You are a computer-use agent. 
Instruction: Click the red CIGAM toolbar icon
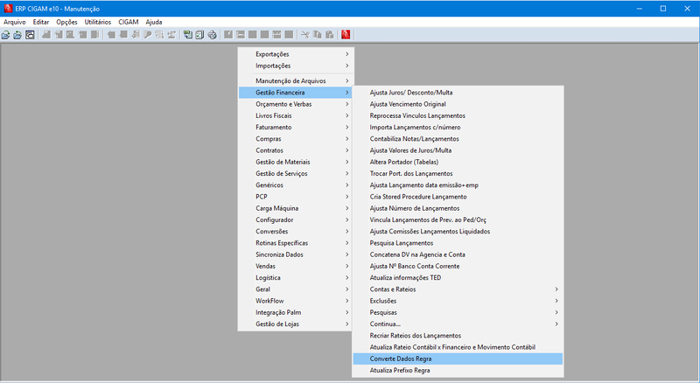pyautogui.click(x=346, y=34)
